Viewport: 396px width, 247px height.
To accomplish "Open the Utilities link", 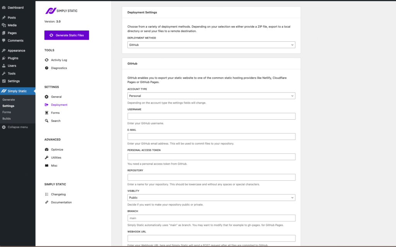I will [56, 157].
